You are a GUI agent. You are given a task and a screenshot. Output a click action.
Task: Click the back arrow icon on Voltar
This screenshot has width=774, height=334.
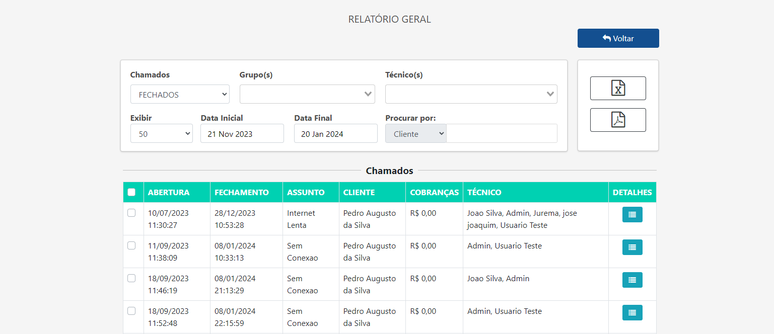[606, 38]
